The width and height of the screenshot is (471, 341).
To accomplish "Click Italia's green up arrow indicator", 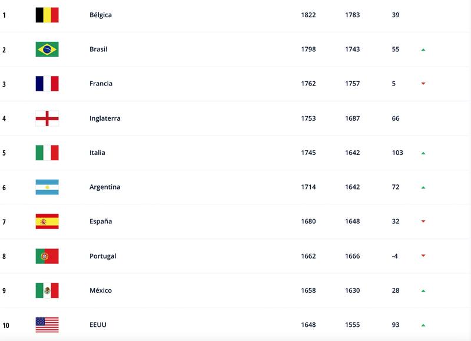I will point(423,153).
